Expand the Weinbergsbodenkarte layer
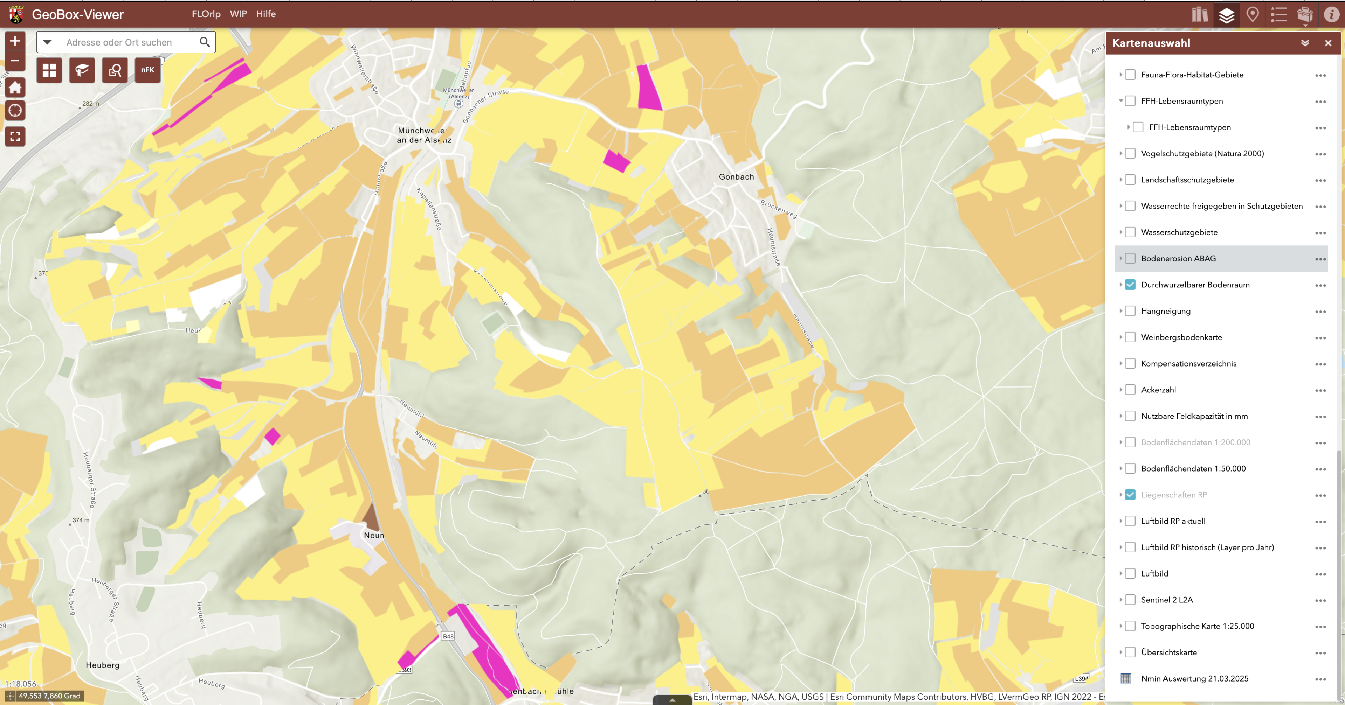The image size is (1345, 705). [x=1120, y=337]
